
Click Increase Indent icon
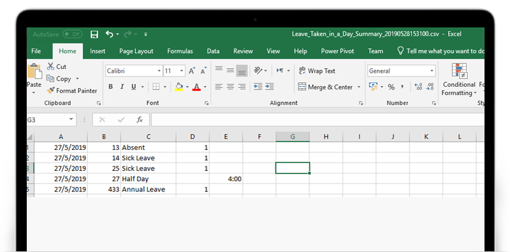tap(269, 87)
